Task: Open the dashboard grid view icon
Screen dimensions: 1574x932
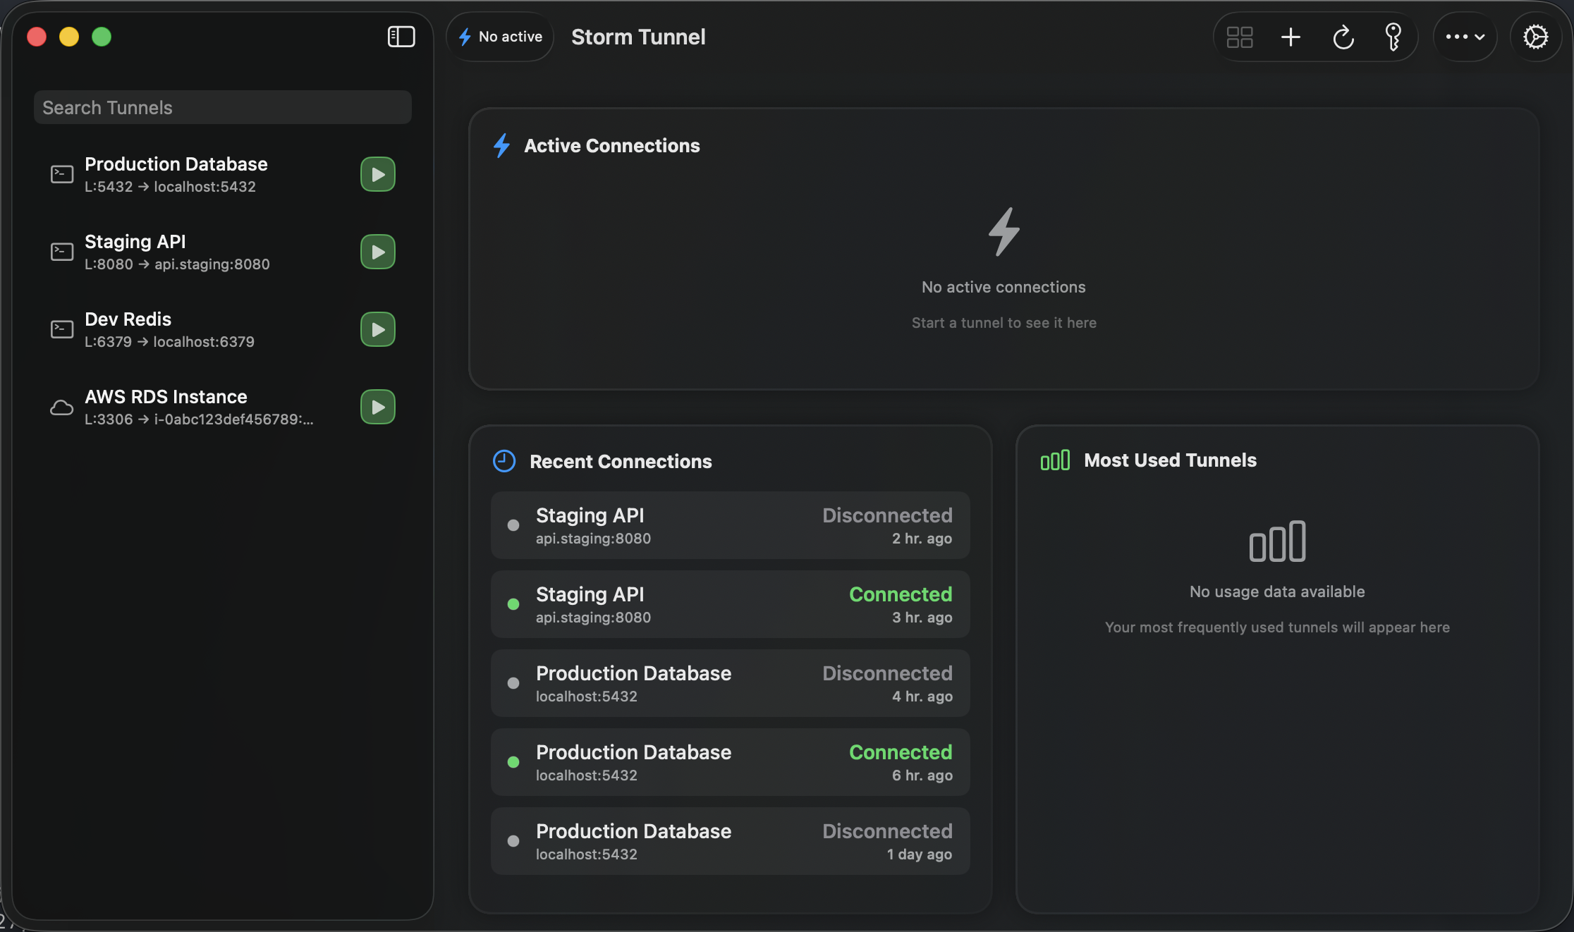Action: tap(1240, 37)
